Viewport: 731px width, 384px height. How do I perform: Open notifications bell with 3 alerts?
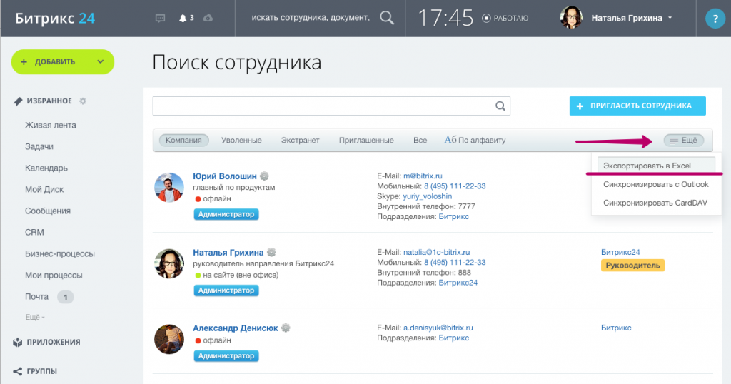click(x=186, y=18)
